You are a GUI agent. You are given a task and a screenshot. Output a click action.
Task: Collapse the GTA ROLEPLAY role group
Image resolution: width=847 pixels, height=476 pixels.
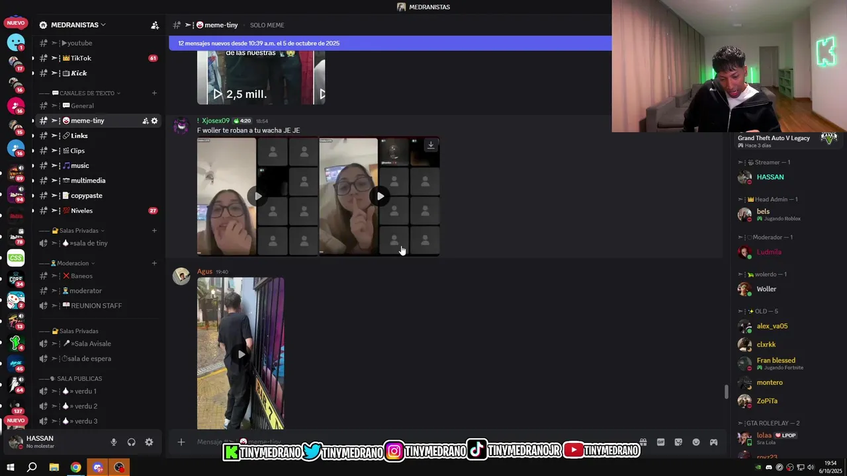coord(769,423)
